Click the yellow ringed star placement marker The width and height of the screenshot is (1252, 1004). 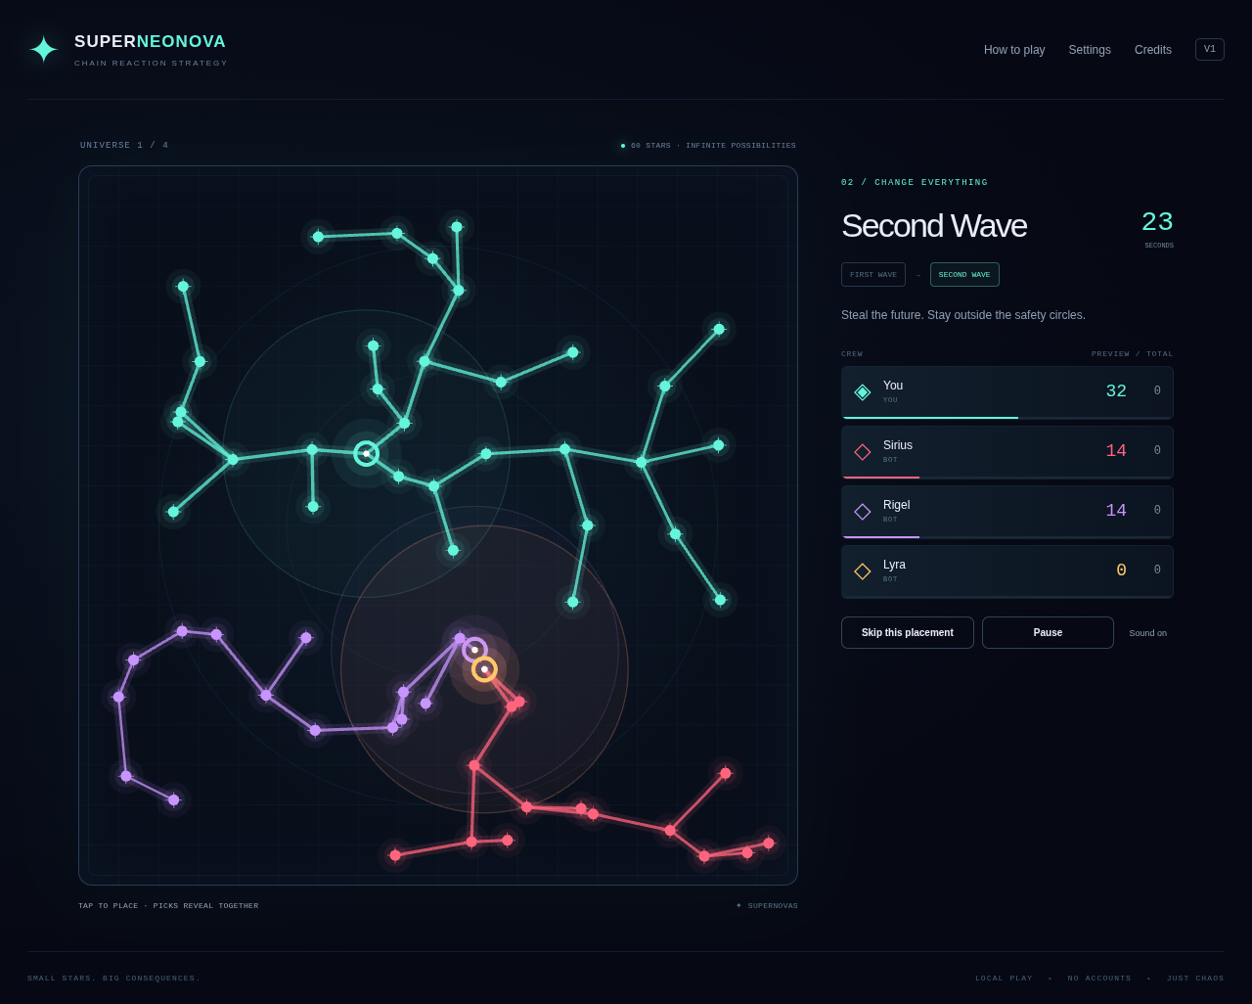(484, 669)
